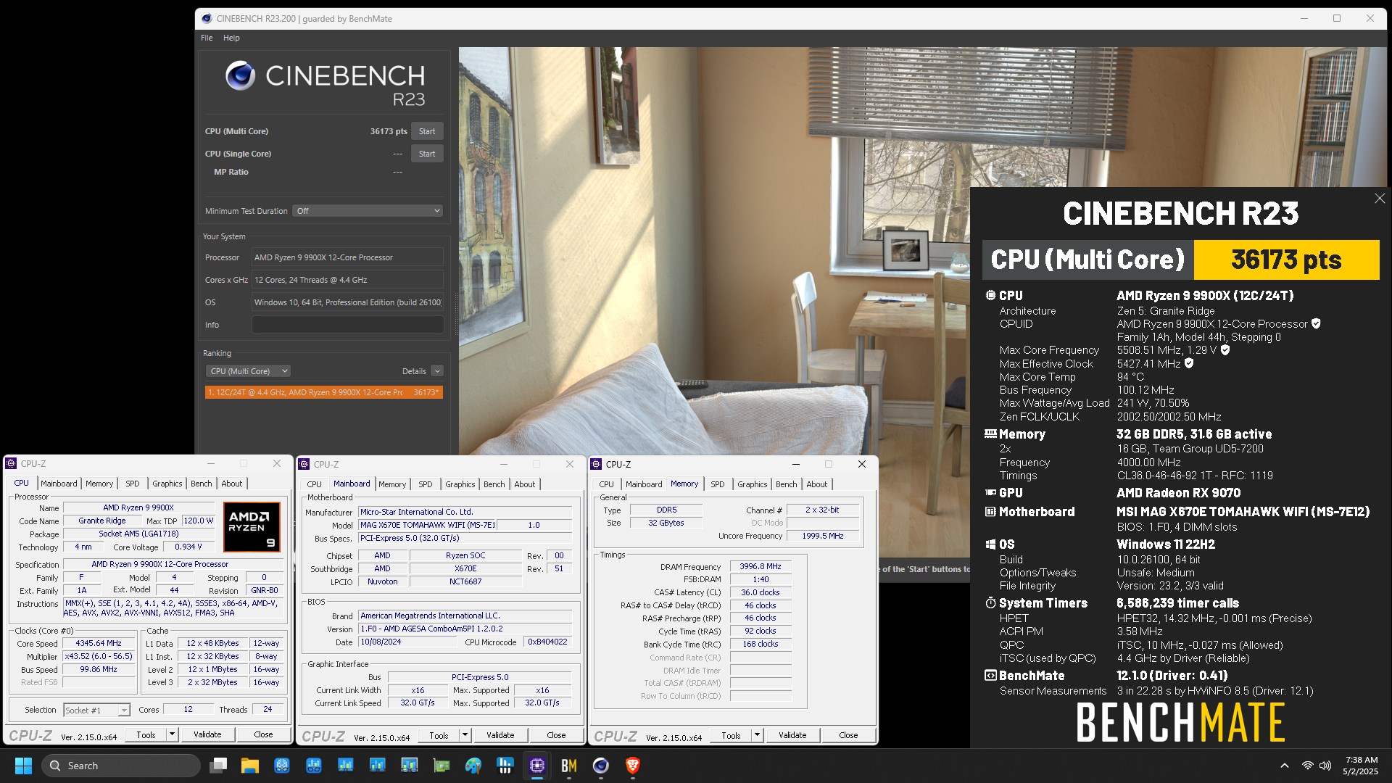Screen dimensions: 1392x783
Task: Click the title icon of the CPU-Z Memory window
Action: point(597,465)
